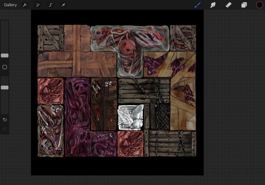Activate the Transform arrow tool
The width and height of the screenshot is (265, 185).
pyautogui.click(x=63, y=5)
